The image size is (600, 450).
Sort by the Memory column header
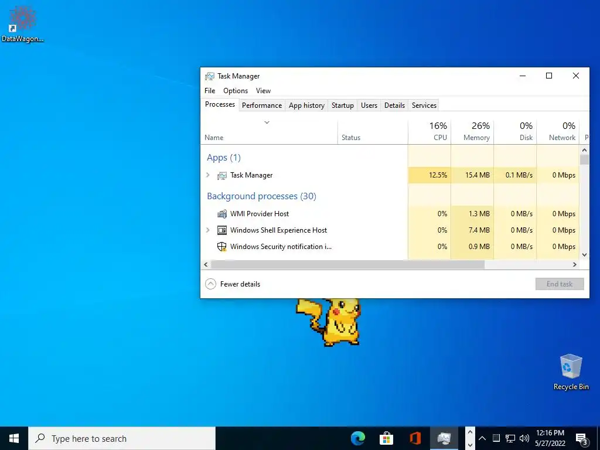(x=472, y=132)
